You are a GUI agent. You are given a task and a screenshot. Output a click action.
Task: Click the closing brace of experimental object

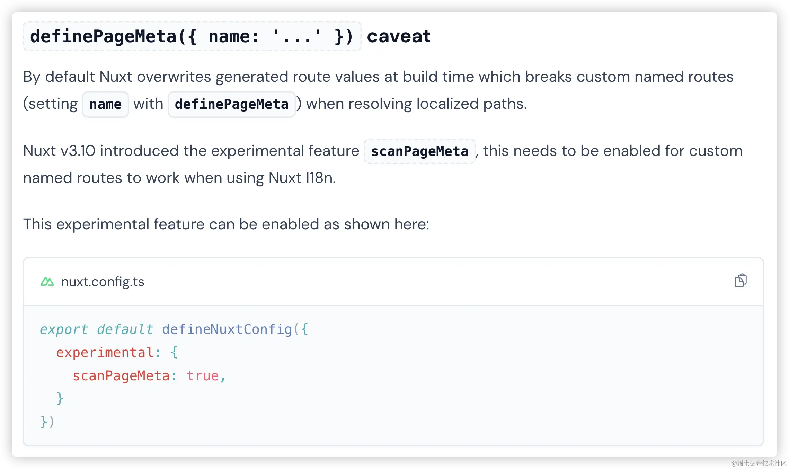60,398
